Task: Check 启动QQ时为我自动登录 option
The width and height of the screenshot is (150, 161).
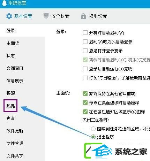Action: pos(85,42)
